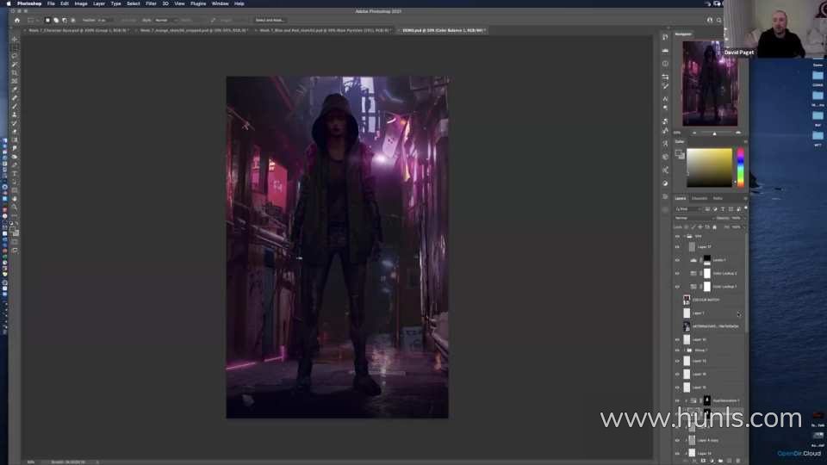
Task: Hide the Layer 17 layer
Action: tap(677, 247)
